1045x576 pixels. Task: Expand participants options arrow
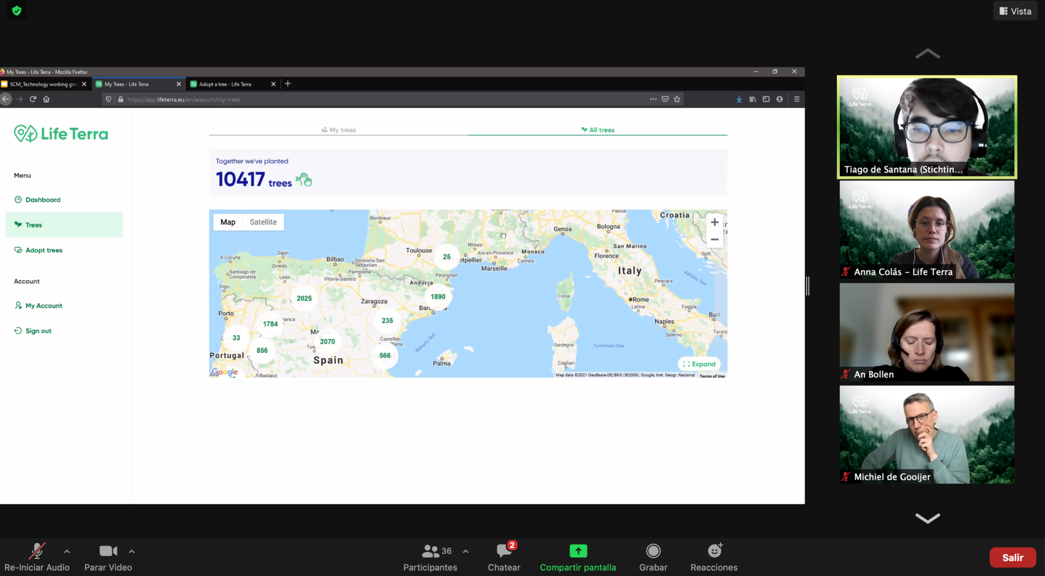coord(465,551)
